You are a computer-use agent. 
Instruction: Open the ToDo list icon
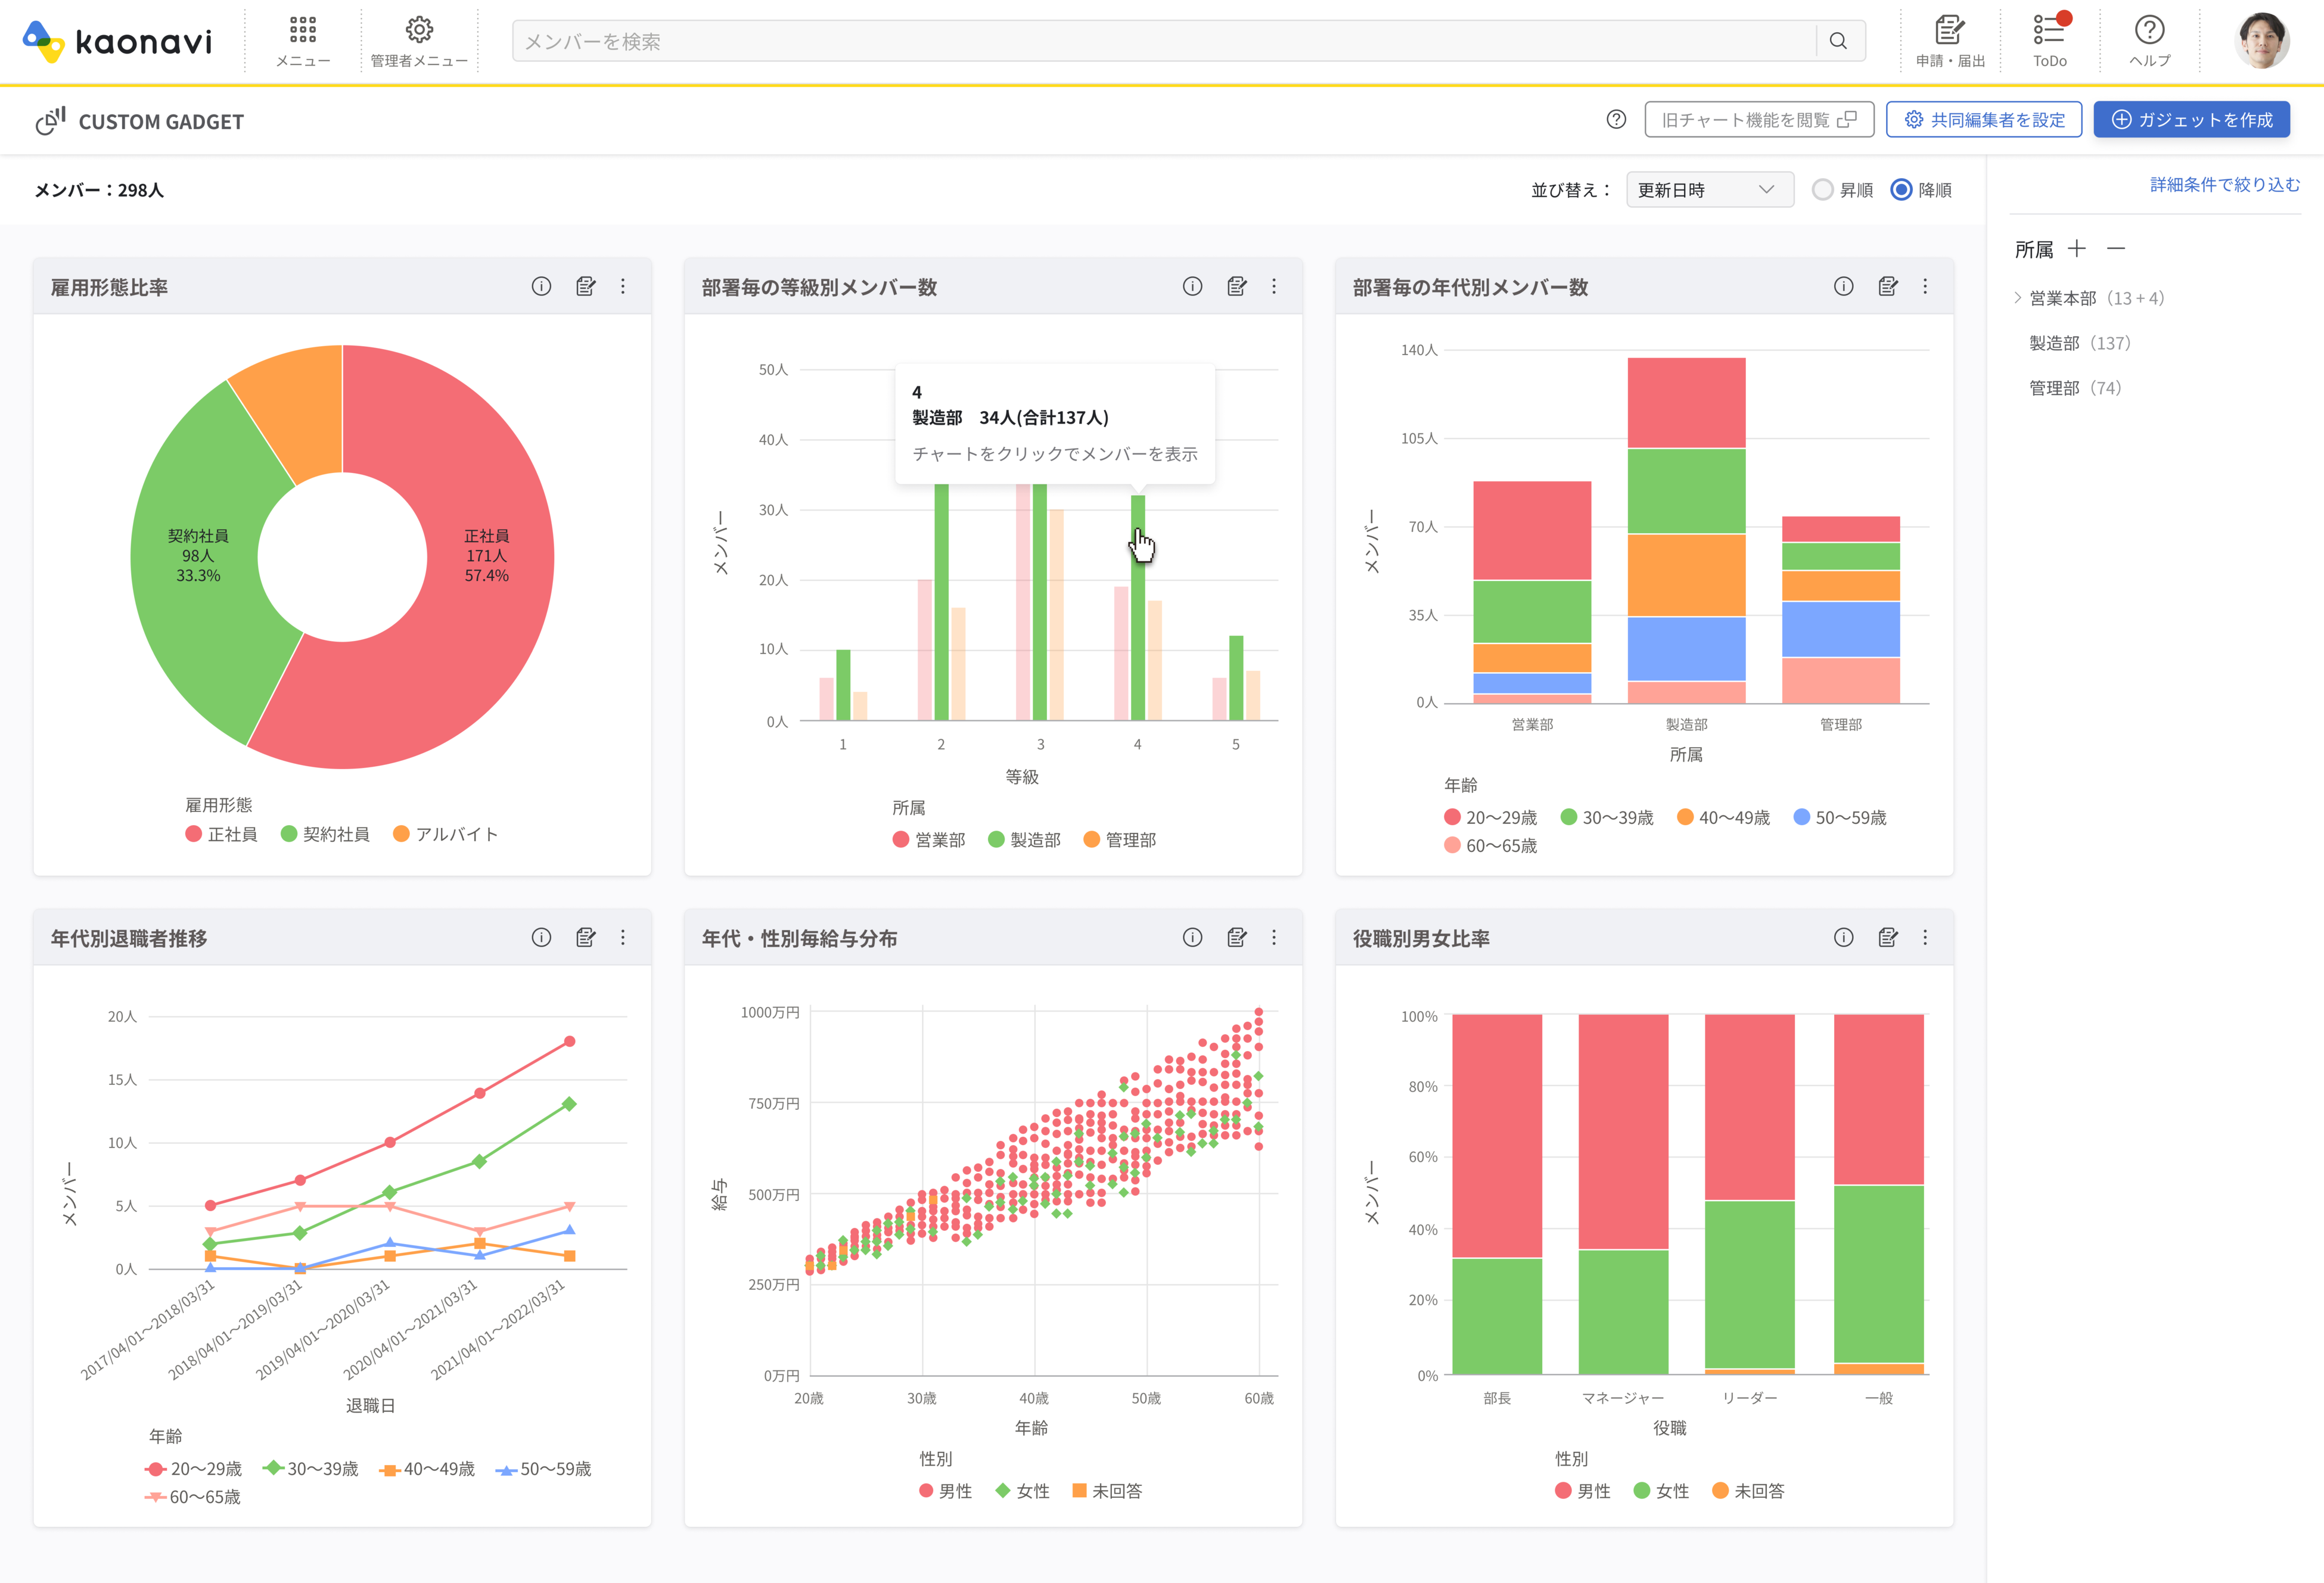tap(2049, 40)
